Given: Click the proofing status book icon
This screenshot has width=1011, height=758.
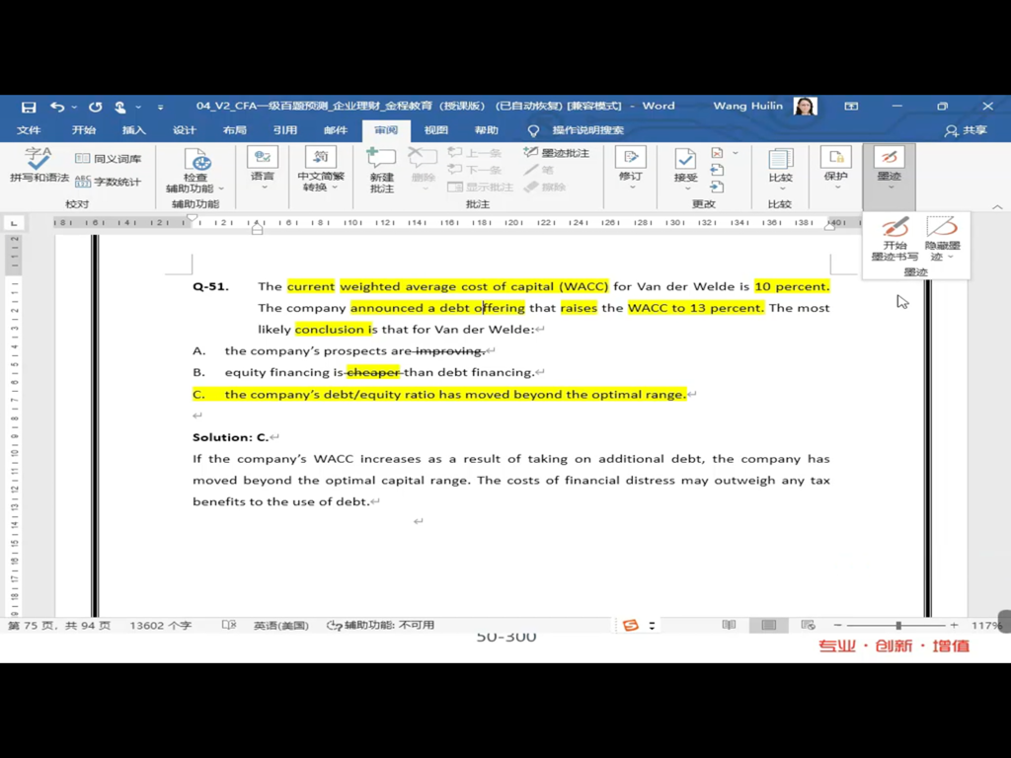Looking at the screenshot, I should pos(229,625).
